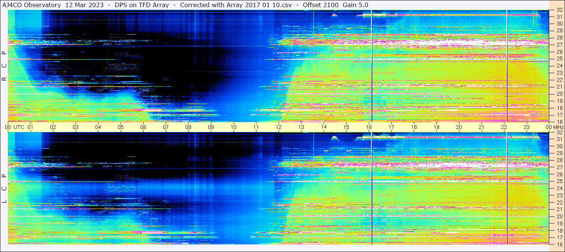The height and width of the screenshot is (252, 565).
Task: Select hour 13 on the UTC axis
Action: pyautogui.click(x=301, y=127)
